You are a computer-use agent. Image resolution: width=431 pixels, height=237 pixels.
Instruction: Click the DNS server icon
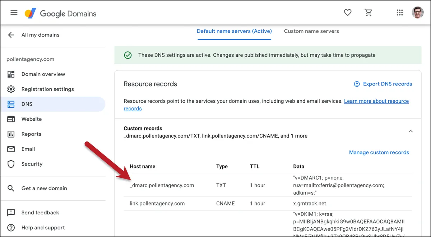pyautogui.click(x=11, y=104)
